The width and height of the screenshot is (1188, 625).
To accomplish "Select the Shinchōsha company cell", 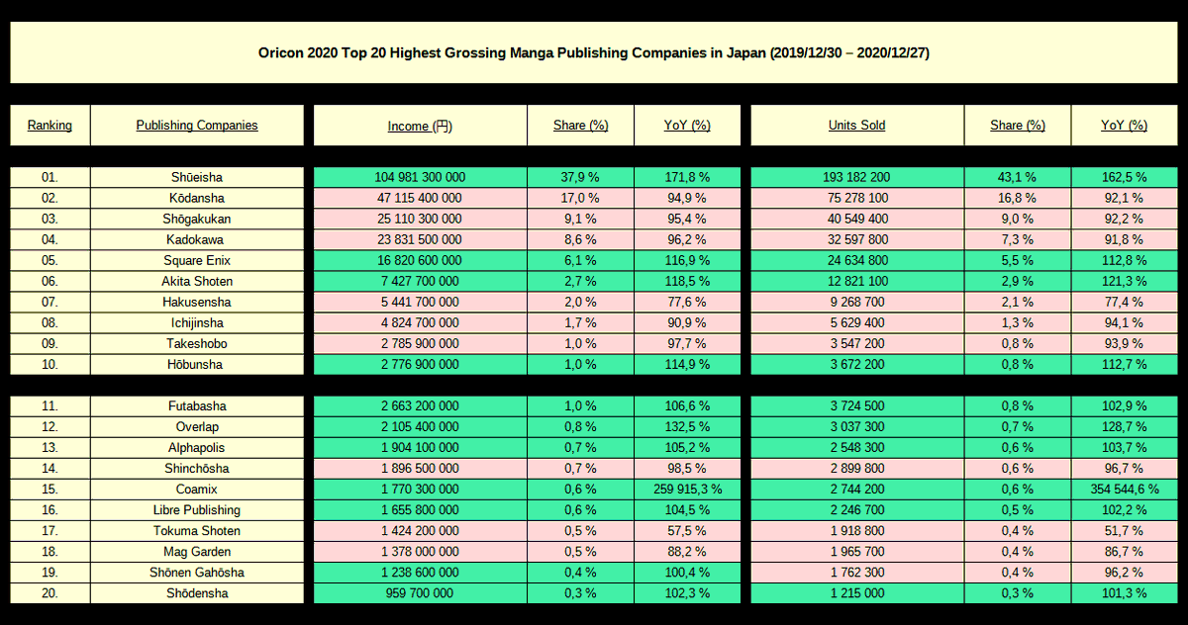I will click(197, 469).
